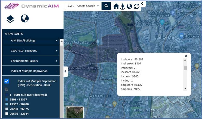The image size is (203, 119).
Task: Click the 6501 - 13367 legend swatch
Action: pos(6,100)
